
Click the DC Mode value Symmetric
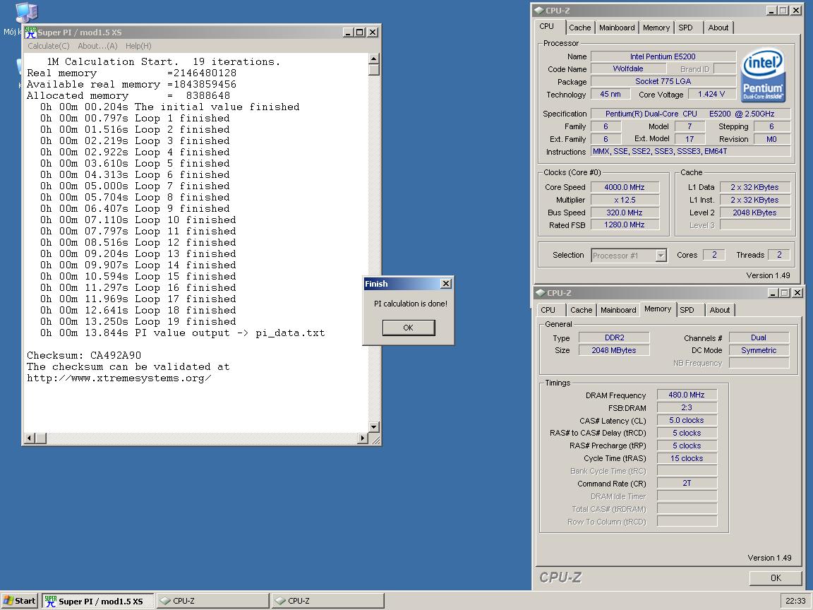point(759,350)
